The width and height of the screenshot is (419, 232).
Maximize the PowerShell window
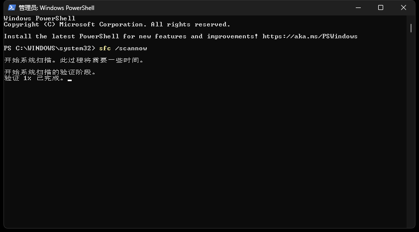tap(381, 7)
